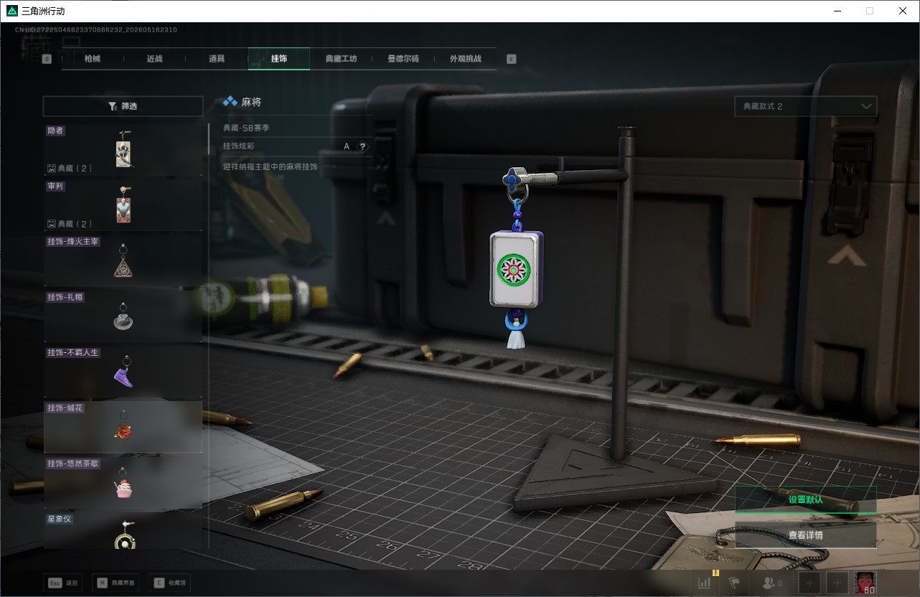Click the E next-tab key icon
Viewport: 920px width, 597px height.
511,60
